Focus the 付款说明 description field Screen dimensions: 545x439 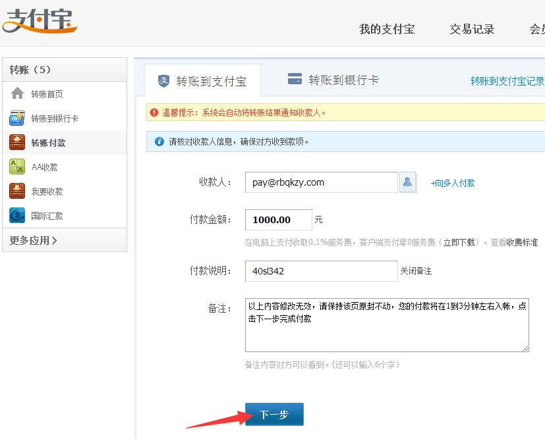322,271
